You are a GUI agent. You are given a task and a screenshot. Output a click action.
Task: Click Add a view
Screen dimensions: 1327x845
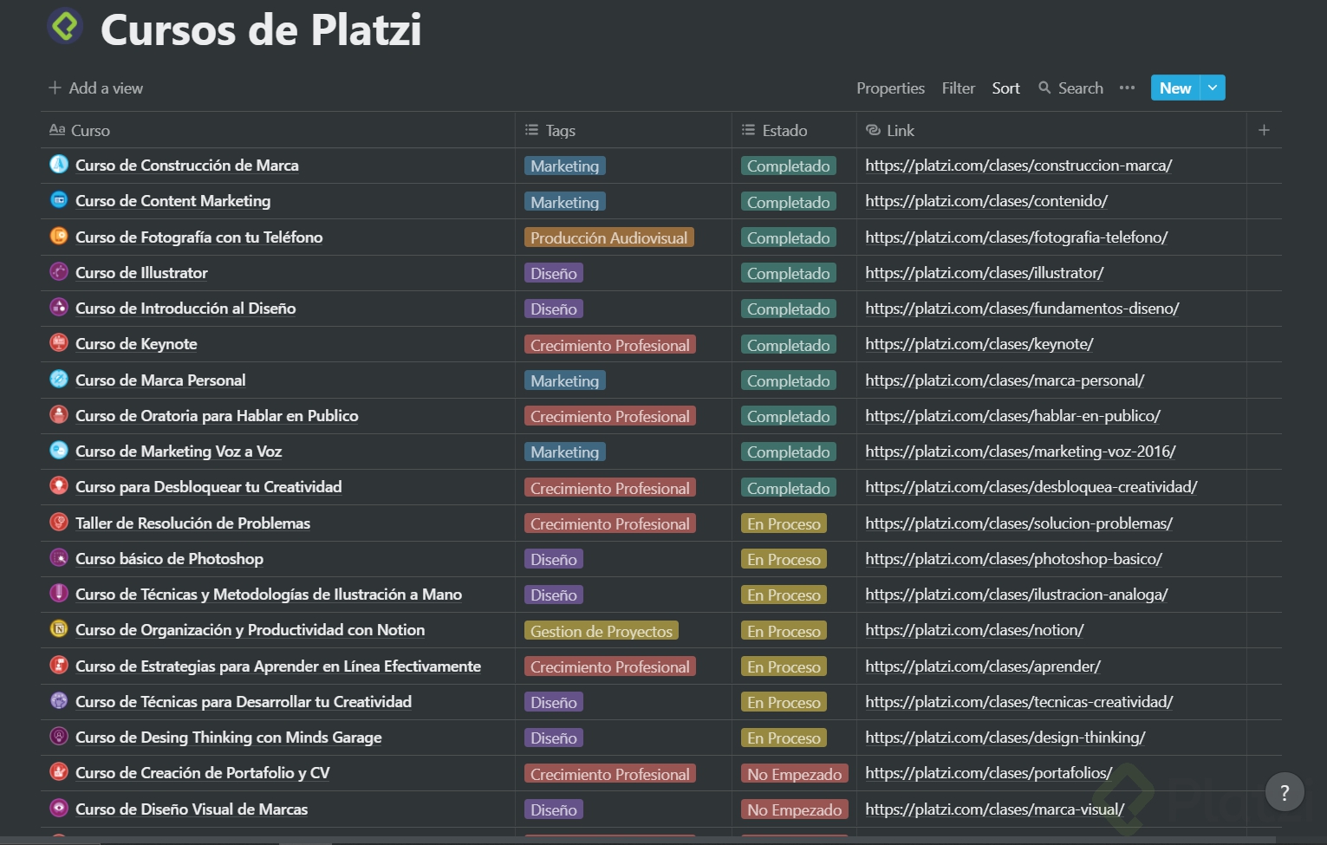coord(96,88)
